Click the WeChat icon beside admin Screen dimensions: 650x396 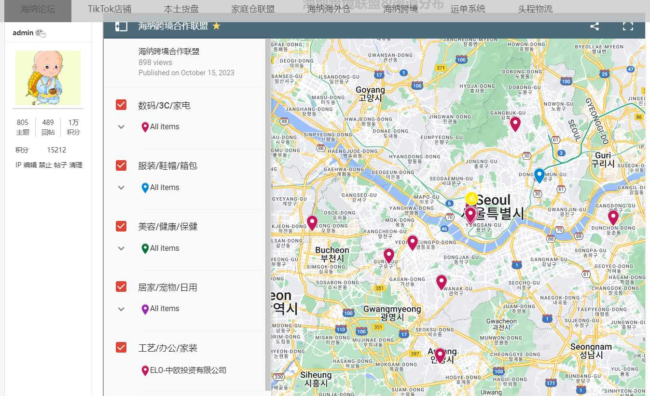[41, 33]
